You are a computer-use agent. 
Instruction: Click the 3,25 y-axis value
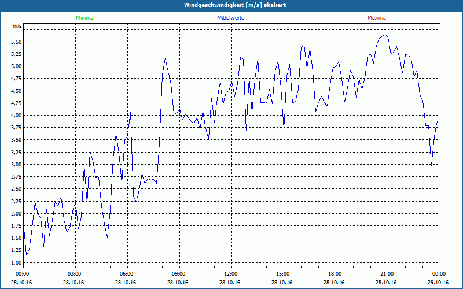(x=17, y=153)
